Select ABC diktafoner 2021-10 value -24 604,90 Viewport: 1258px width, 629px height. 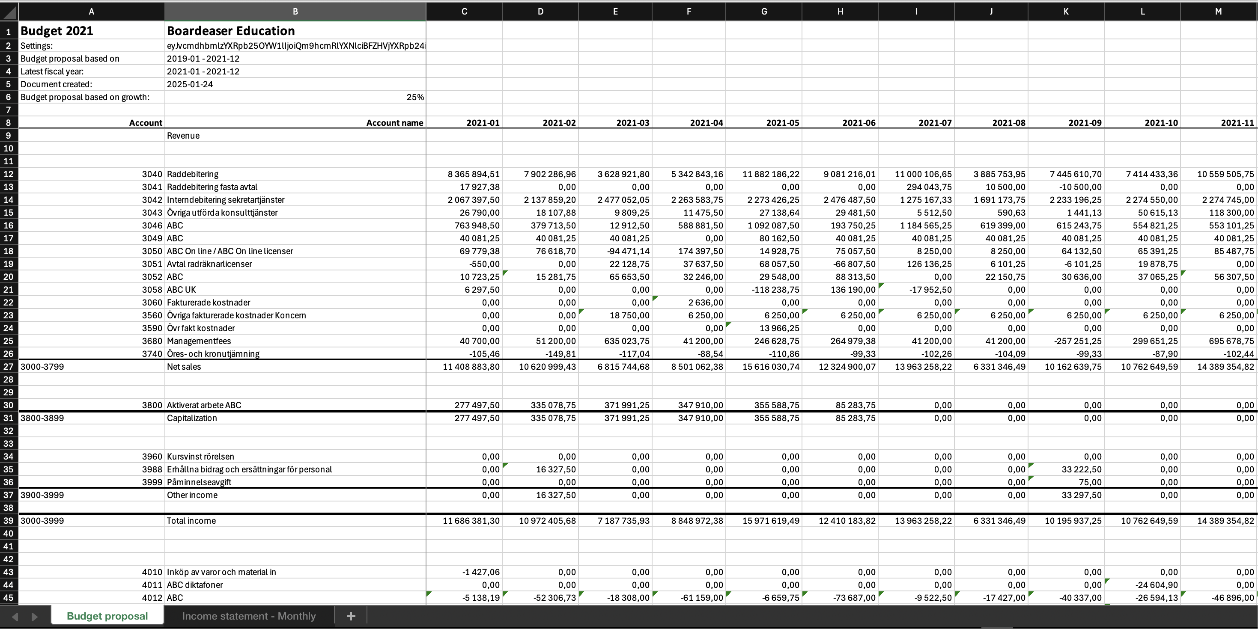coord(1142,585)
